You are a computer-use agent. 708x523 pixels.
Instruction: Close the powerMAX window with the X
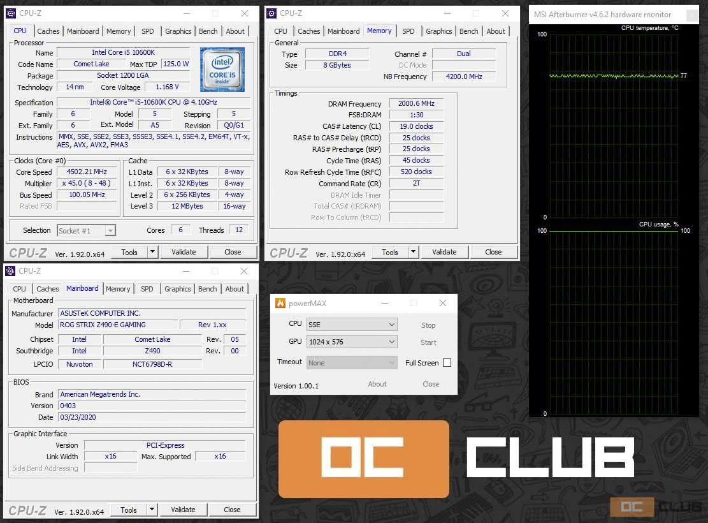click(x=443, y=304)
